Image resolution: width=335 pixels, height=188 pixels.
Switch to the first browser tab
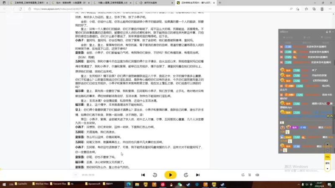(x=28, y=3)
